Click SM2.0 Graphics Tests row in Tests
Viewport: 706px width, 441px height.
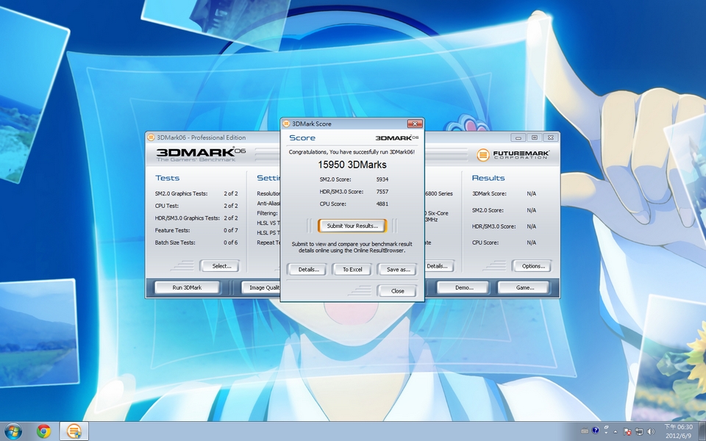[x=196, y=193]
